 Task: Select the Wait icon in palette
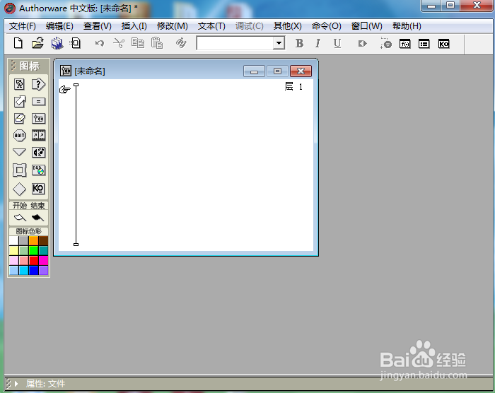(x=20, y=136)
